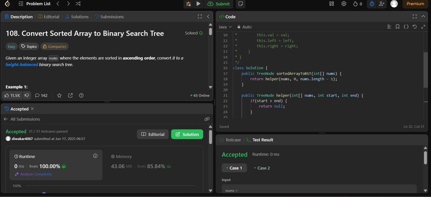Collapse the Code panel chevron
This screenshot has height=197, width=431.
pyautogui.click(x=423, y=17)
